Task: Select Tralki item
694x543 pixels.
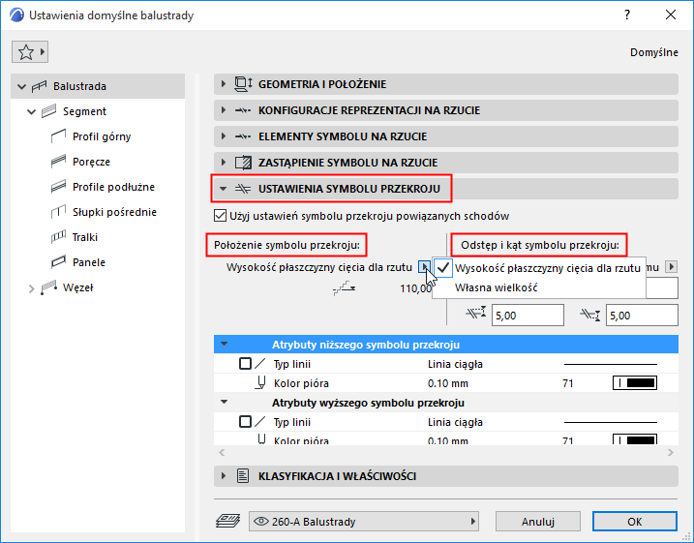Action: [x=85, y=238]
